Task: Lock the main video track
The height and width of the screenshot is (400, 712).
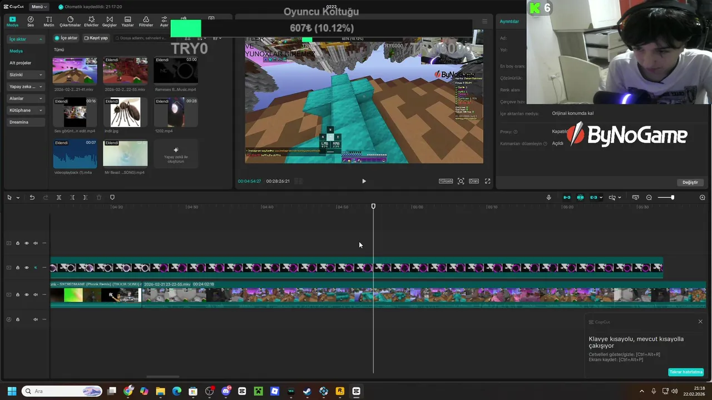Action: click(17, 294)
